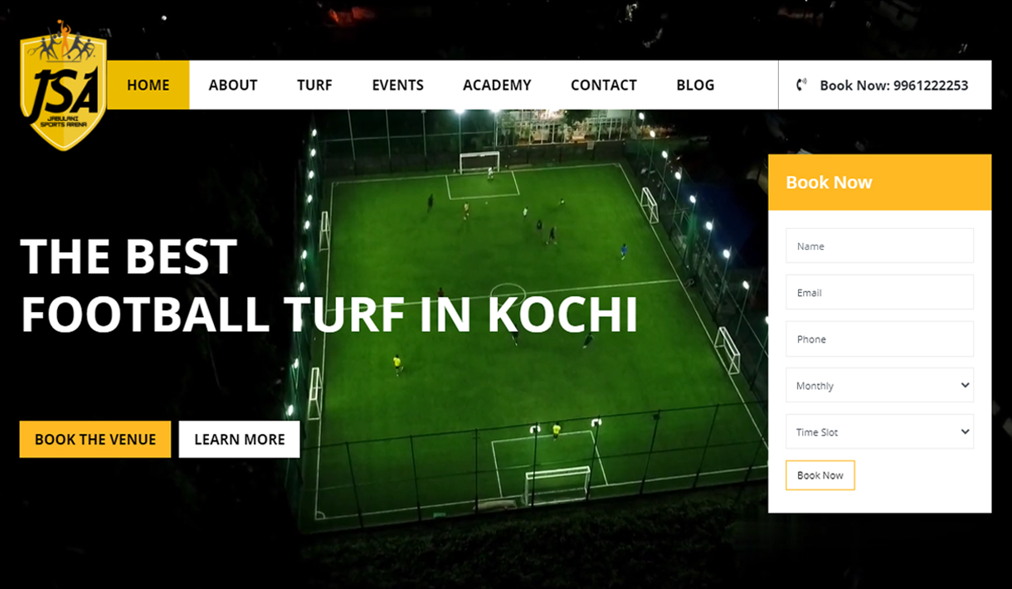
Task: Click the hero heading text about Kochi turf
Action: coord(329,285)
